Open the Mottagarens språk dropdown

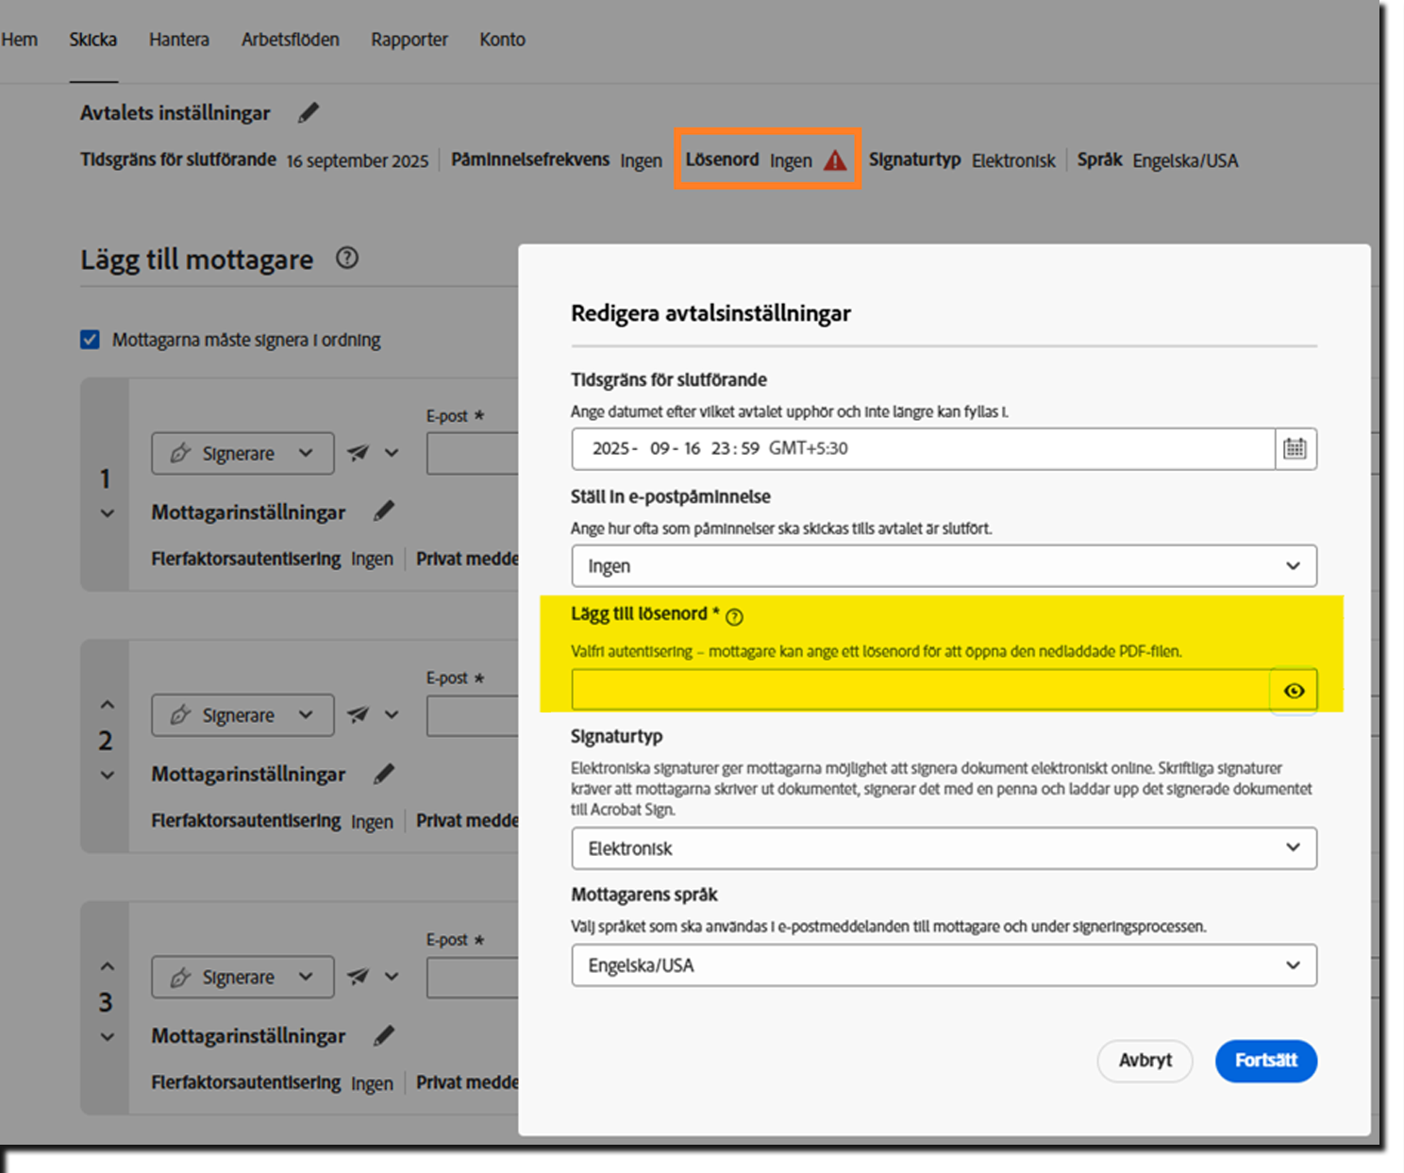(944, 965)
